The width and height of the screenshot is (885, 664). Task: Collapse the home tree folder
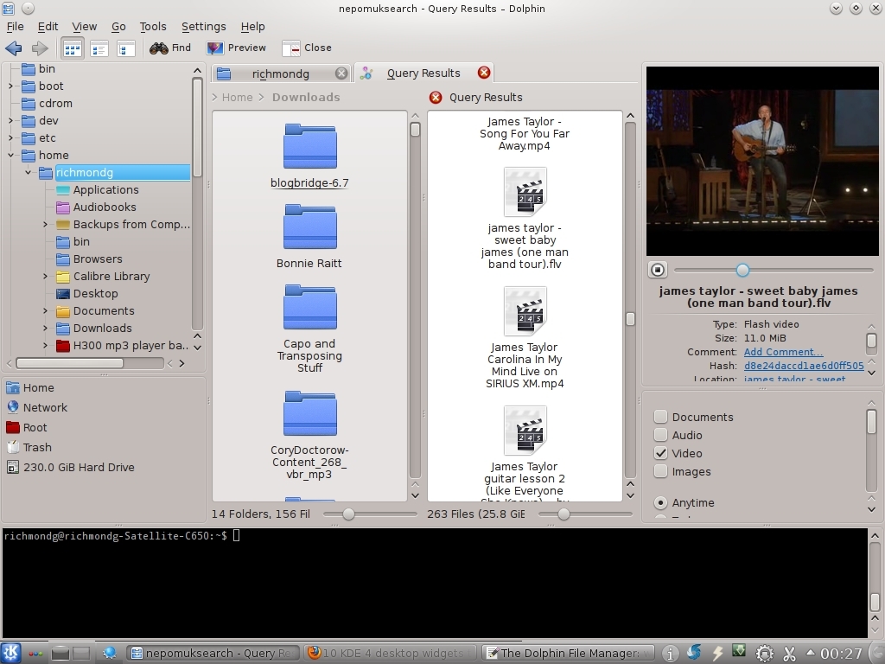pyautogui.click(x=11, y=156)
